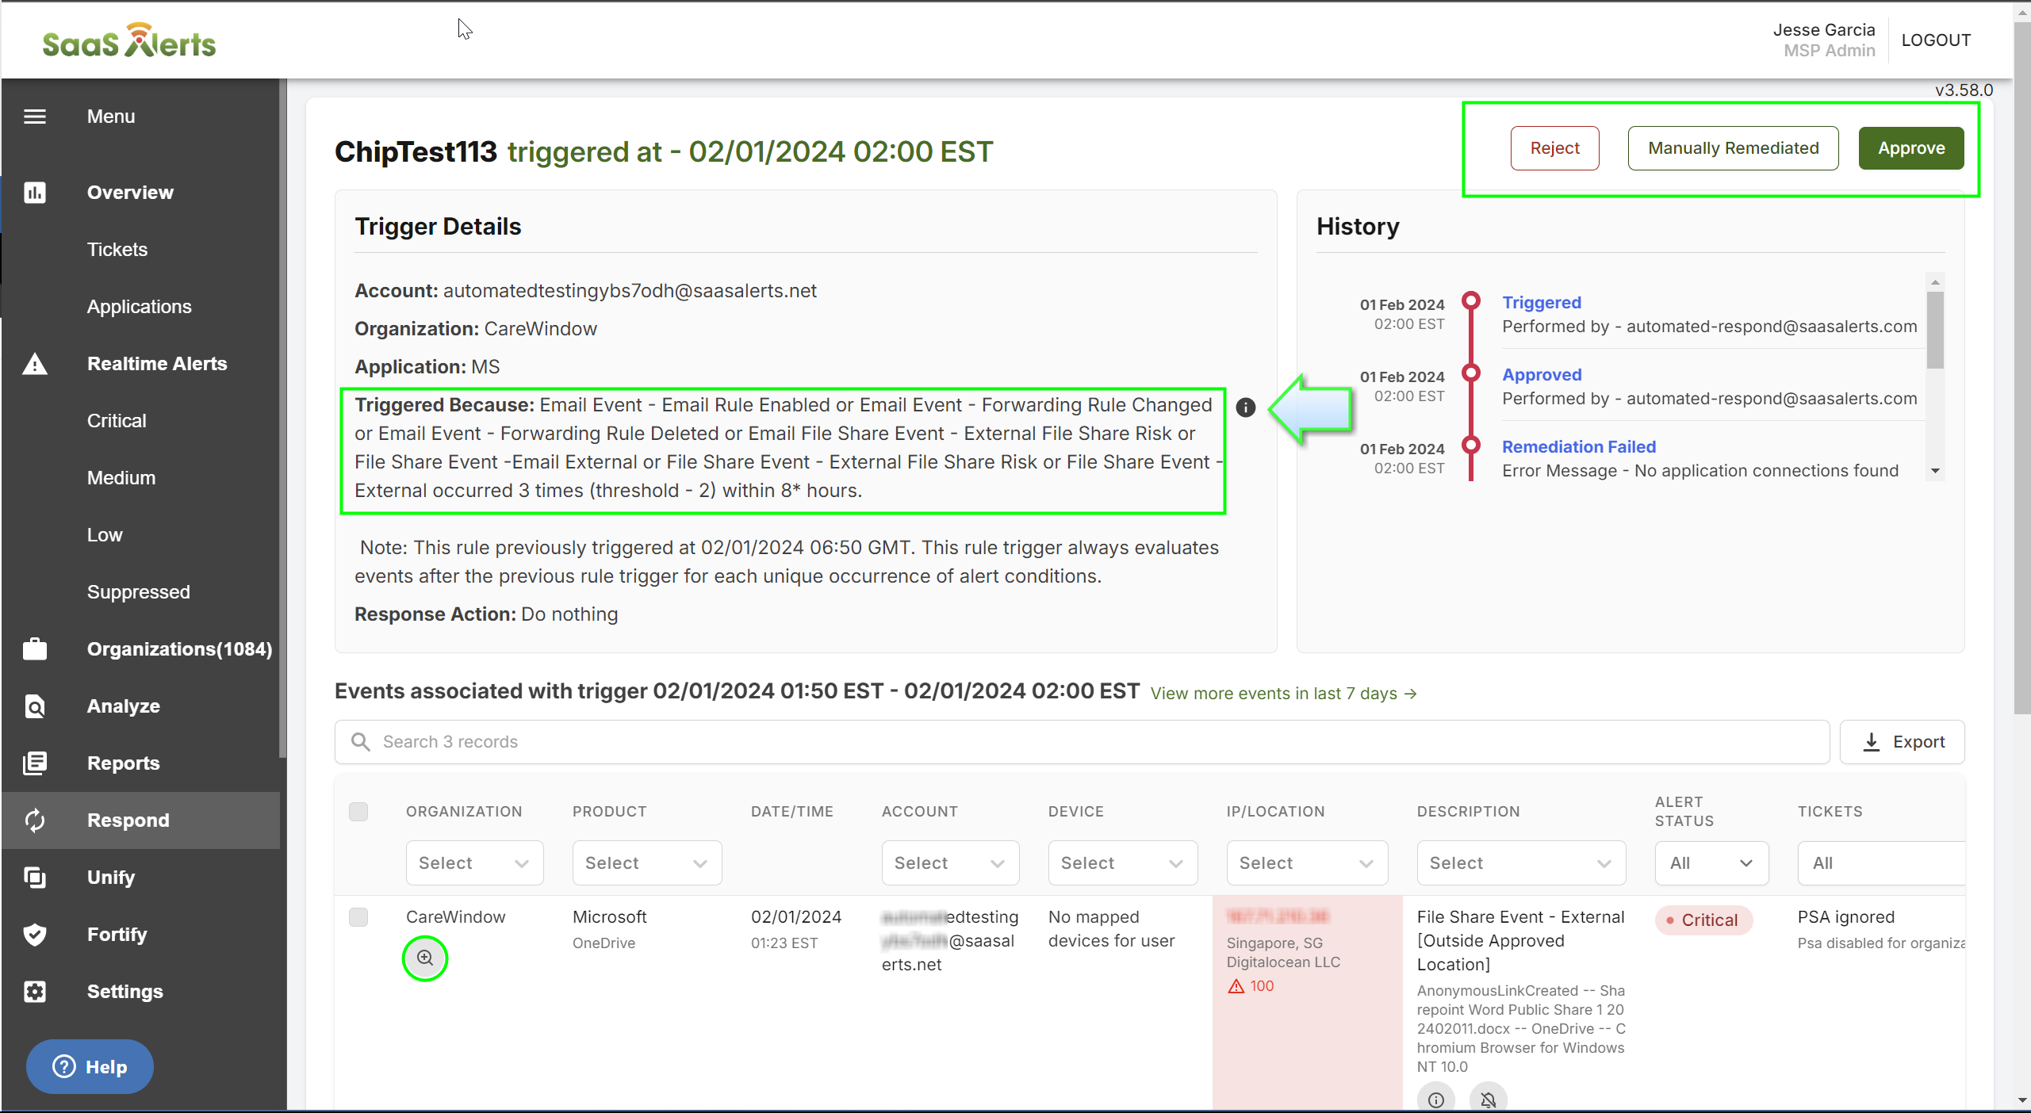Toggle the select-all checkbox in table header
The image size is (2031, 1113).
tap(358, 811)
